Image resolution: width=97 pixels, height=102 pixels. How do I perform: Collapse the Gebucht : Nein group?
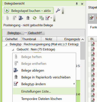tap(13, 50)
